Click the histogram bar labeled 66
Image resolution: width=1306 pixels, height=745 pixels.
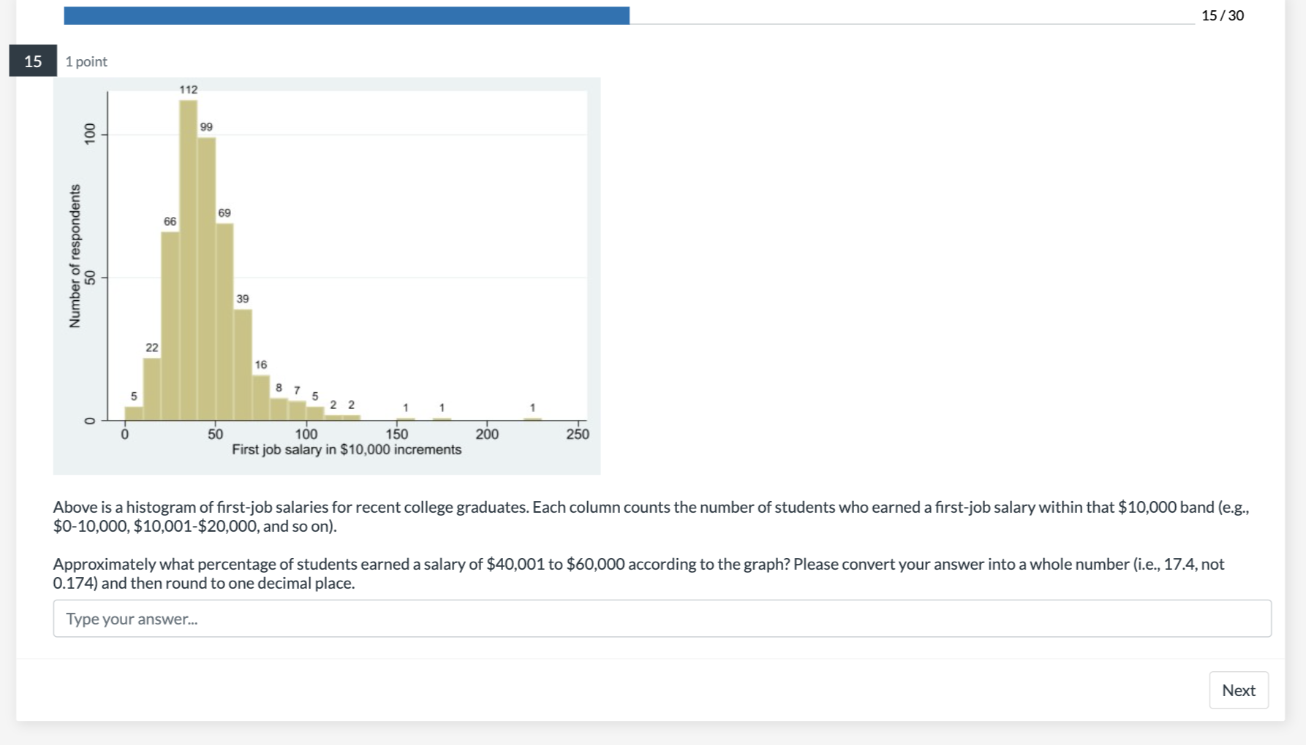(x=170, y=326)
